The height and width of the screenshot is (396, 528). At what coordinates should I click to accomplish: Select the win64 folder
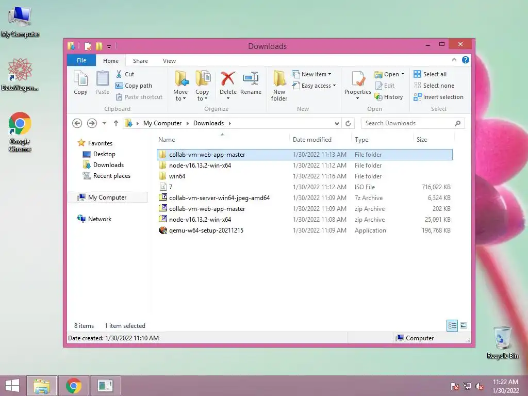[x=305, y=176]
